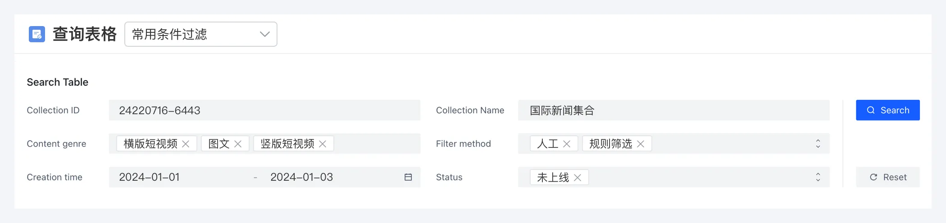Open the date picker calendar icon
The height and width of the screenshot is (223, 946).
click(x=408, y=177)
